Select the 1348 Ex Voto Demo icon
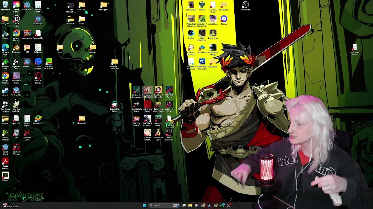The width and height of the screenshot is (373, 209). pos(147,107)
